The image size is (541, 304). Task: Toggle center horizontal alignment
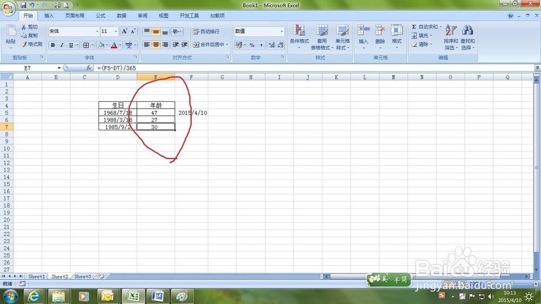(x=156, y=44)
